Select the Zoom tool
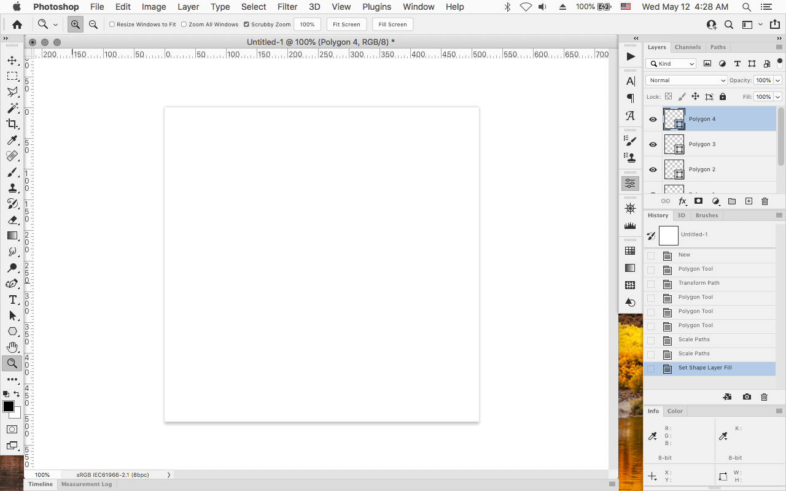The width and height of the screenshot is (786, 491). click(12, 363)
